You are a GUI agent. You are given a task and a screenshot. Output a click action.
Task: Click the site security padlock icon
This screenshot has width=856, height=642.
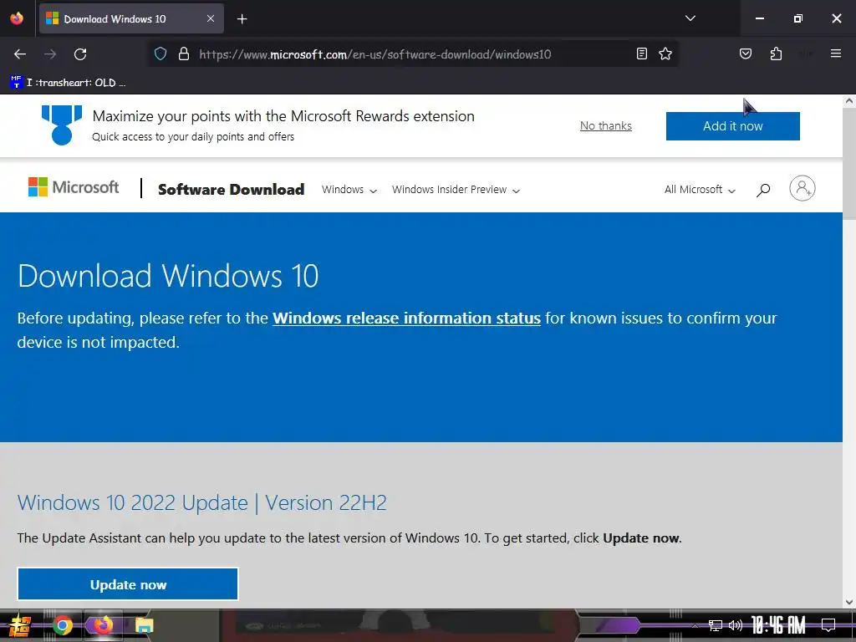tap(184, 54)
